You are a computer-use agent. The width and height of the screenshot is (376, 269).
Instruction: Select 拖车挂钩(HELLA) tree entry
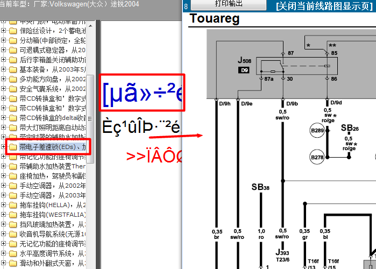point(52,205)
